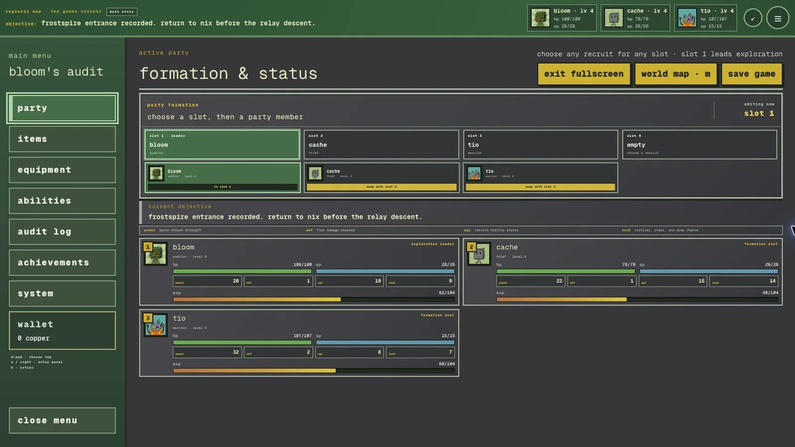The image size is (795, 447).
Task: Click cache's luck stat value 14
Action: point(773,281)
